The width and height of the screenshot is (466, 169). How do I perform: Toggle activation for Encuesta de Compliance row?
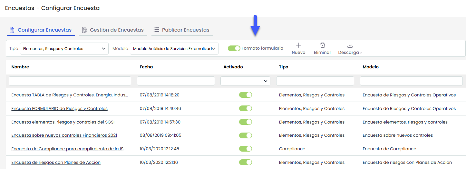click(x=245, y=149)
